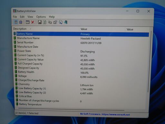Click the Find toolbar icon

(x=61, y=22)
